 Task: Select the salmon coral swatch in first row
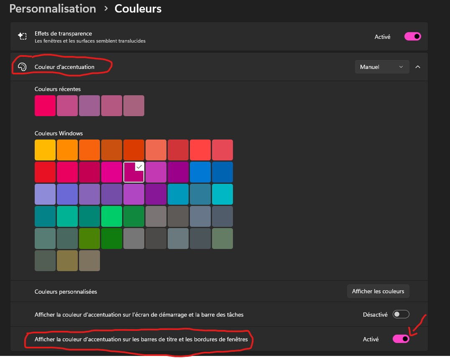tap(156, 150)
